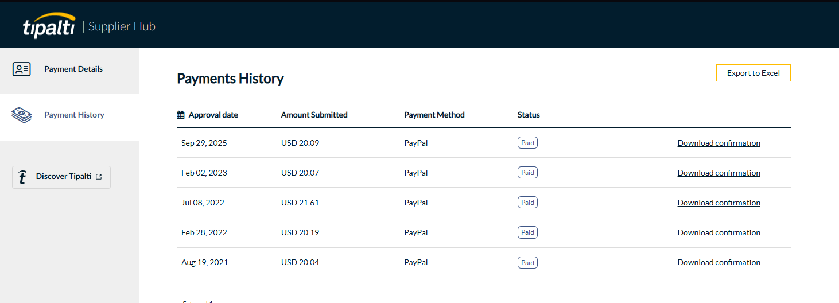Click the Tipalti logo in header
Viewport: 839px width, 303px height.
pyautogui.click(x=49, y=26)
